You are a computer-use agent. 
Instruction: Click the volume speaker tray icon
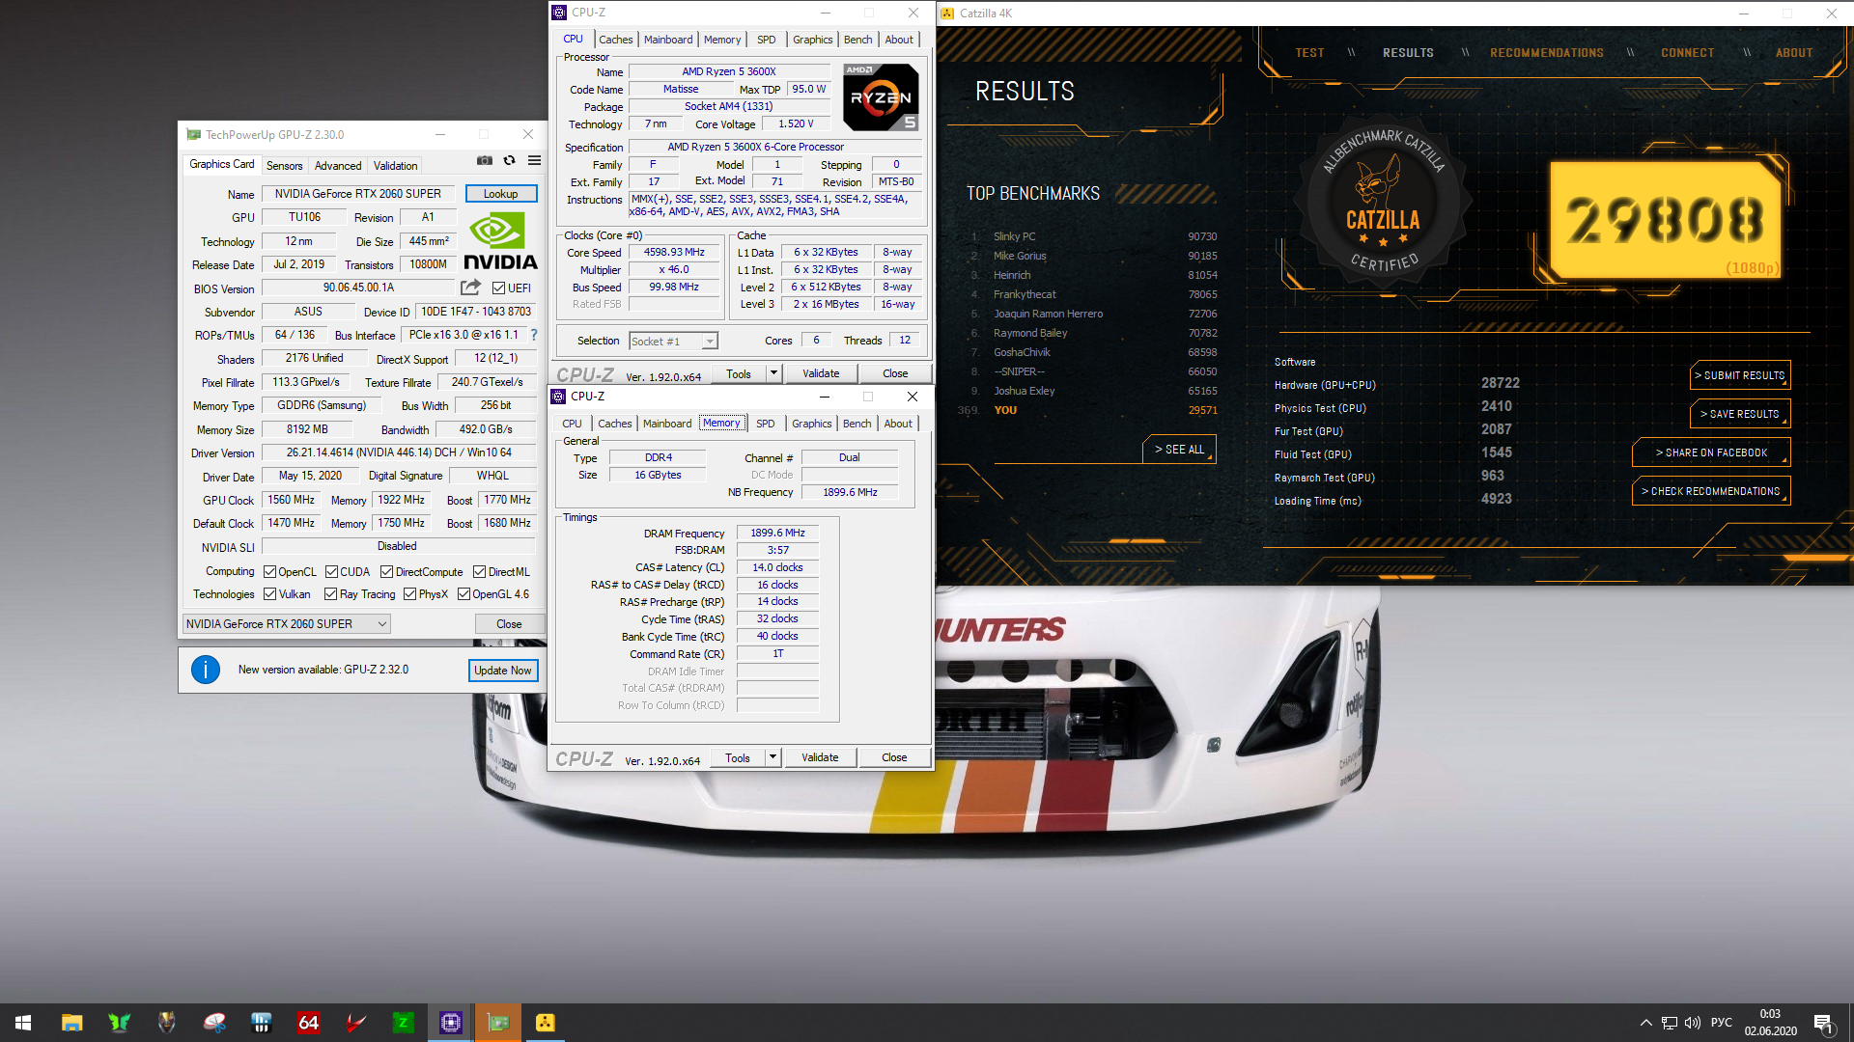1692,1023
